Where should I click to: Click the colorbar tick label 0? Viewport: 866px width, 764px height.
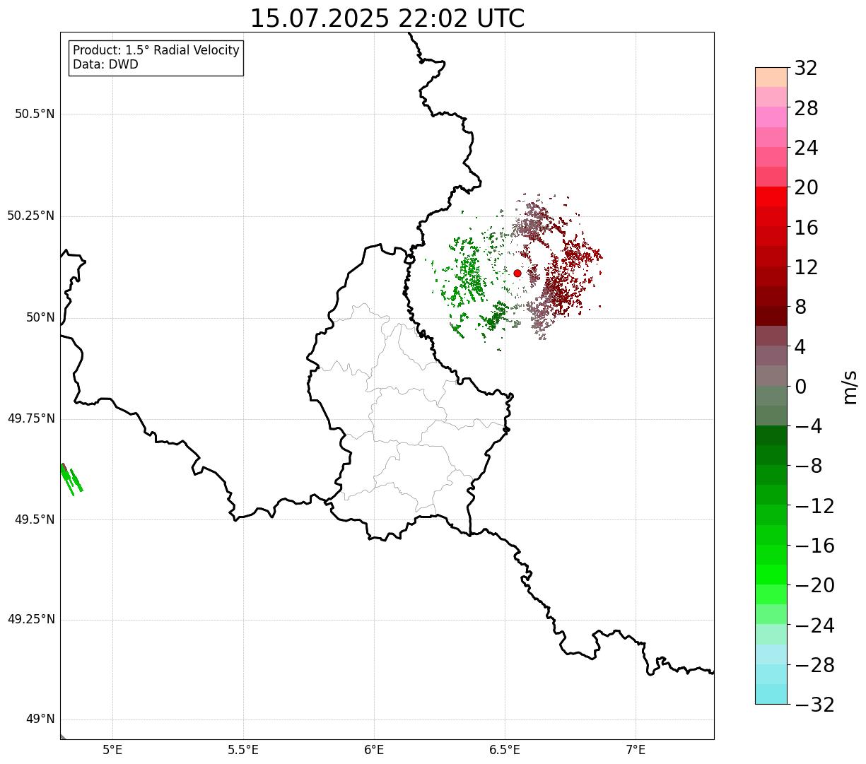(x=800, y=387)
